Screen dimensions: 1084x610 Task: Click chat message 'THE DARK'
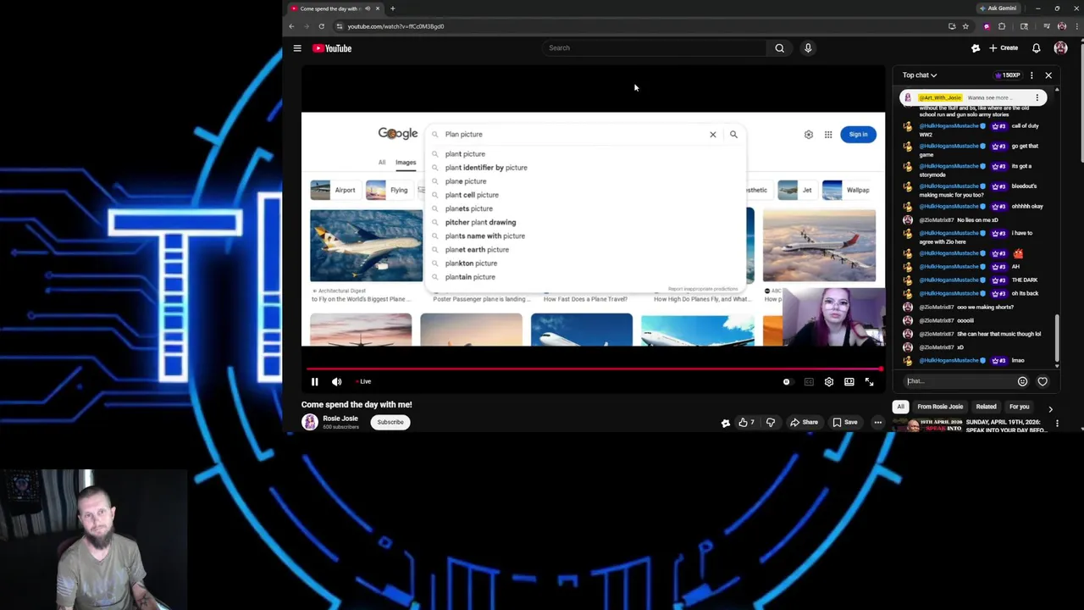(x=1025, y=280)
